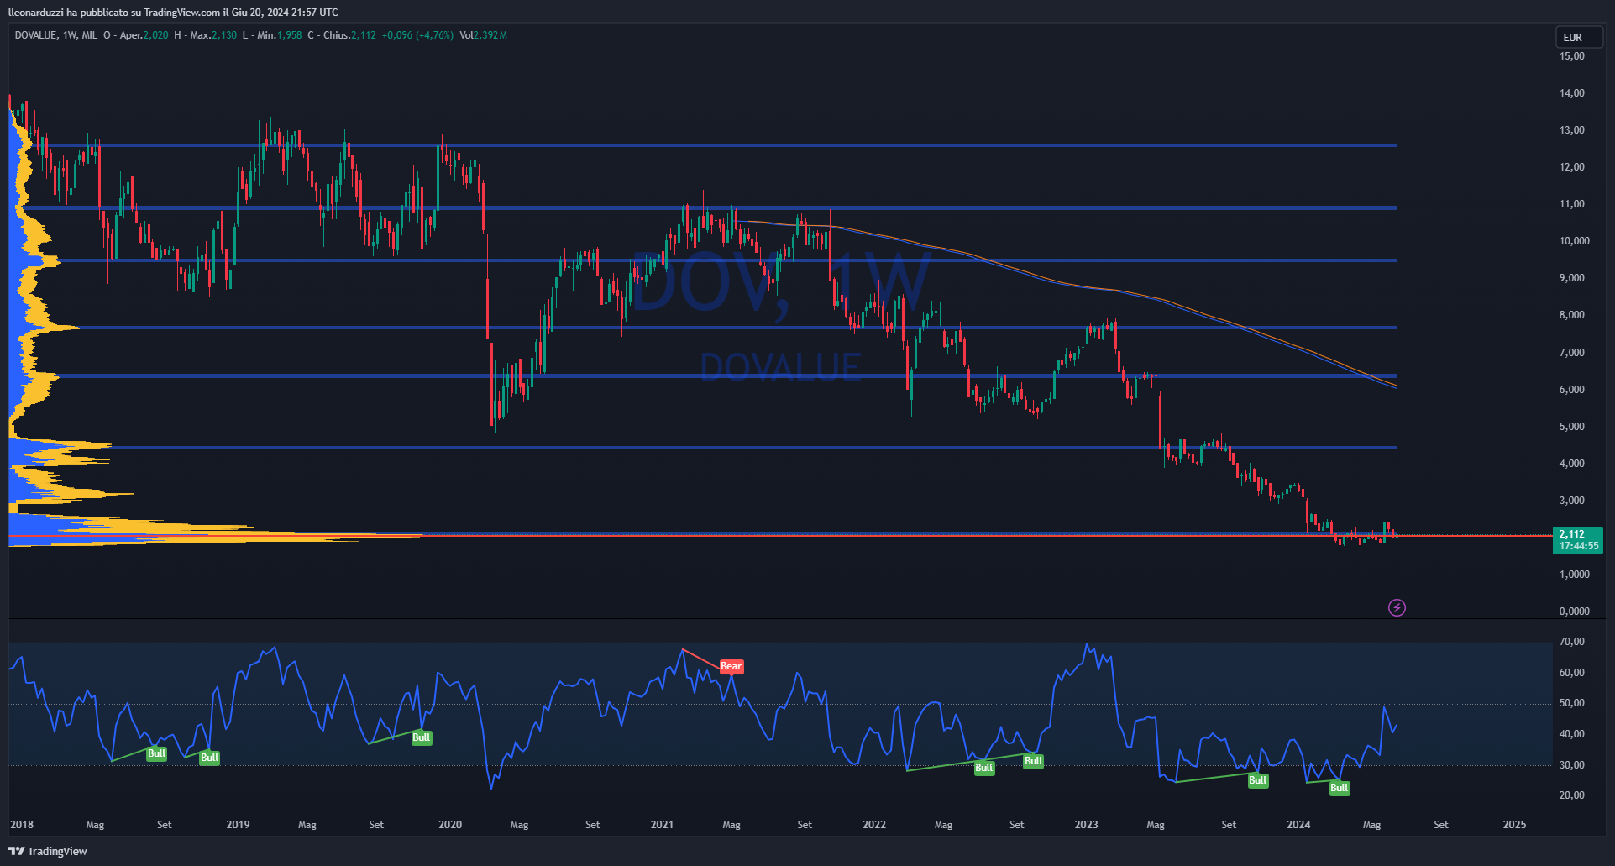Click the 2023 label on time axis

[x=1086, y=825]
